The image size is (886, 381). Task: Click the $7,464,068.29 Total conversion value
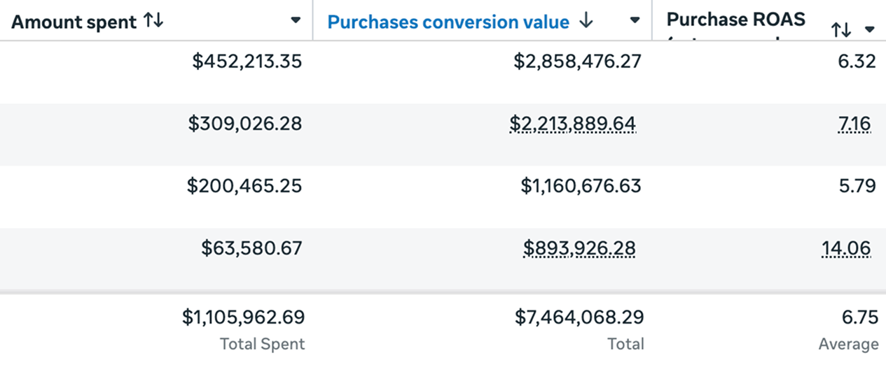tap(579, 317)
